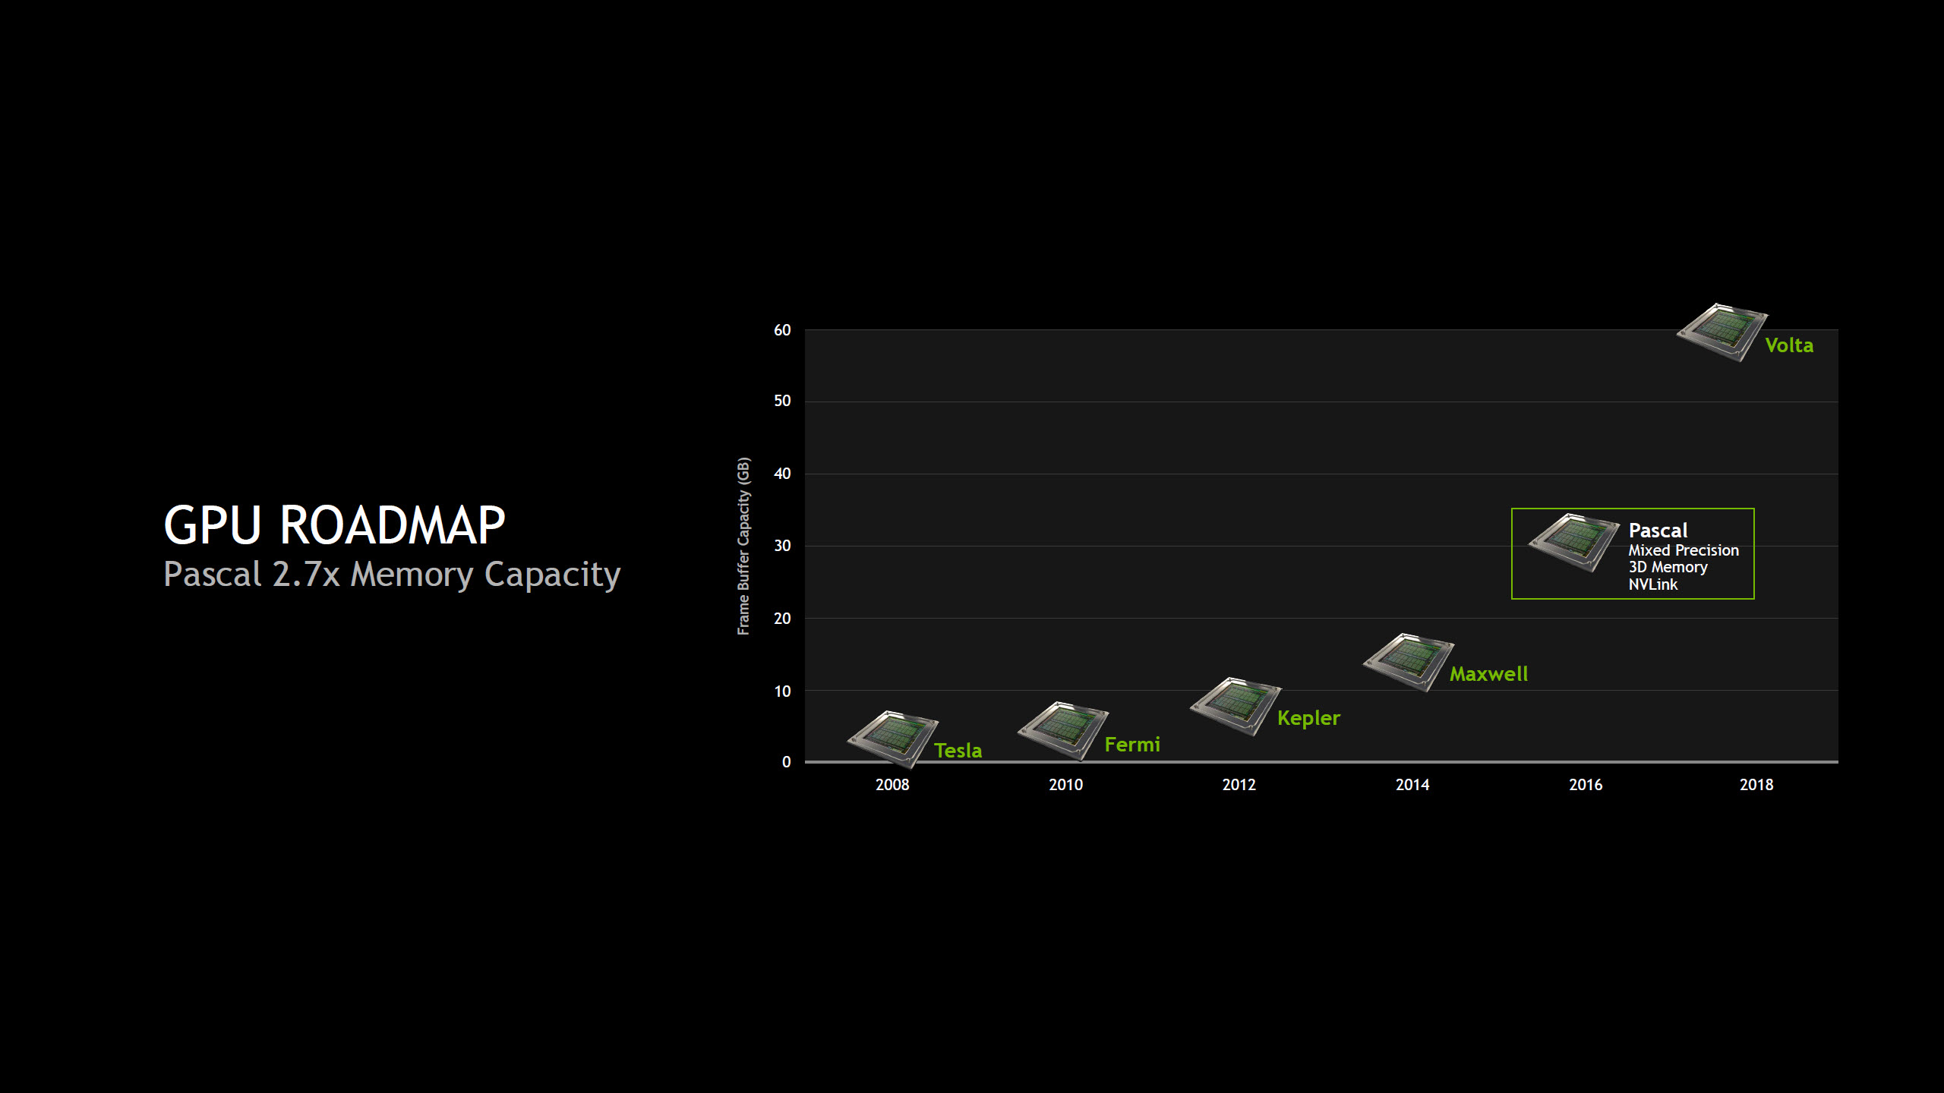This screenshot has height=1093, width=1944.
Task: Click the Pascal heading in highlighted box
Action: pyautogui.click(x=1658, y=531)
